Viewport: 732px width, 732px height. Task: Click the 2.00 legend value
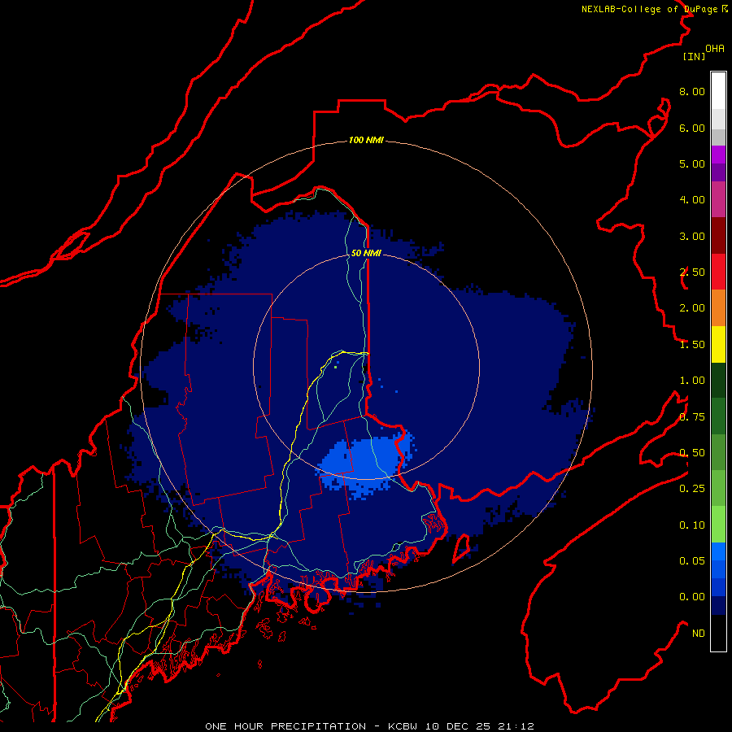point(692,308)
